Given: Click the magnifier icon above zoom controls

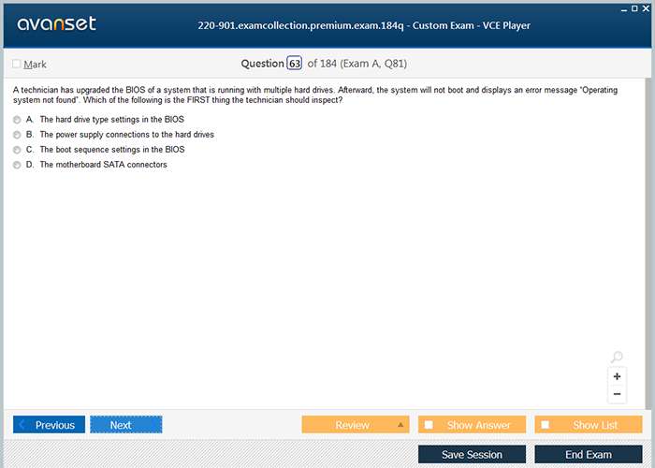Looking at the screenshot, I should [x=617, y=358].
